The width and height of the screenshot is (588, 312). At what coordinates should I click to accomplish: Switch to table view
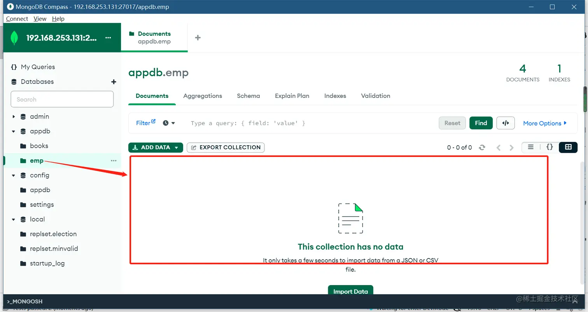[568, 147]
